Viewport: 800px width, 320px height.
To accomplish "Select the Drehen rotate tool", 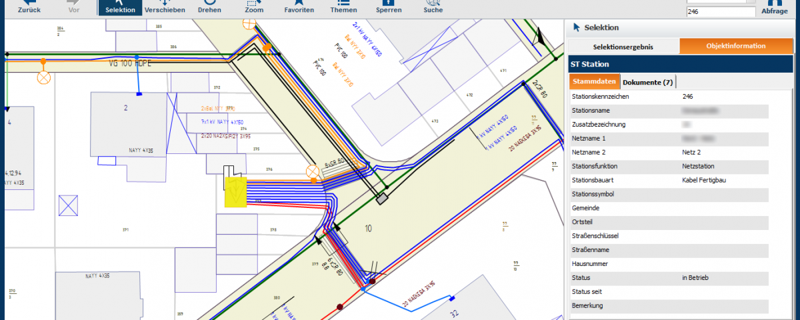I will [x=209, y=7].
